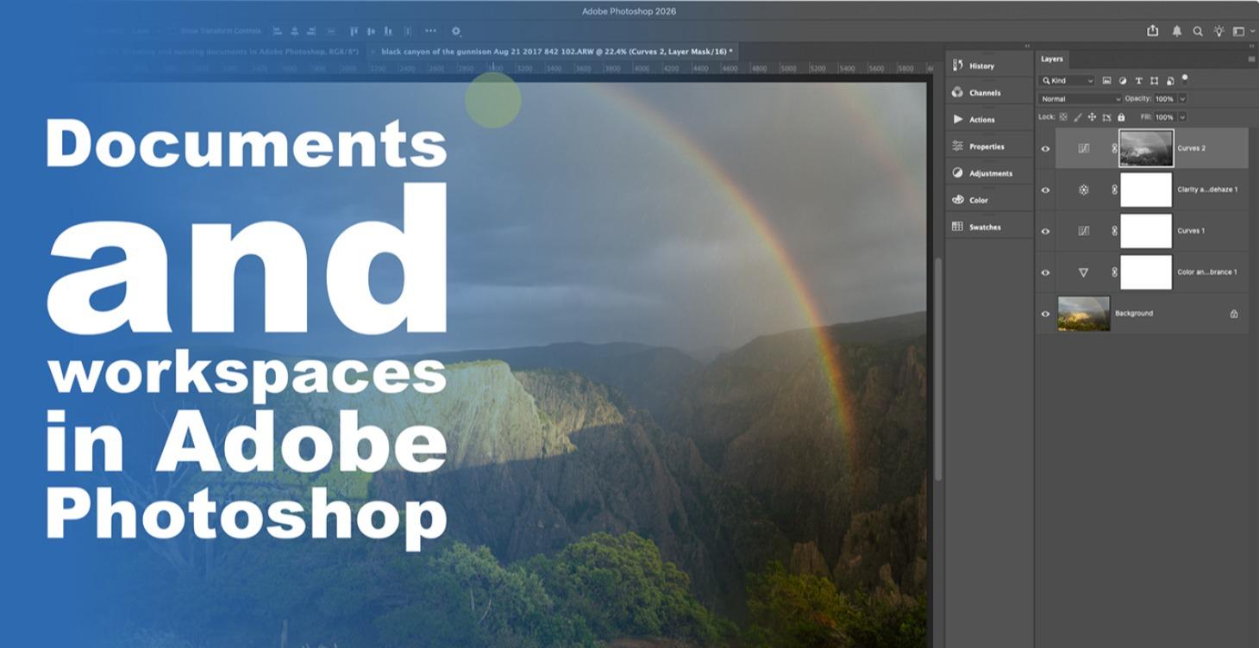Filter layers by adjustment layers icon
Viewport: 1259px width, 648px height.
click(x=1123, y=81)
